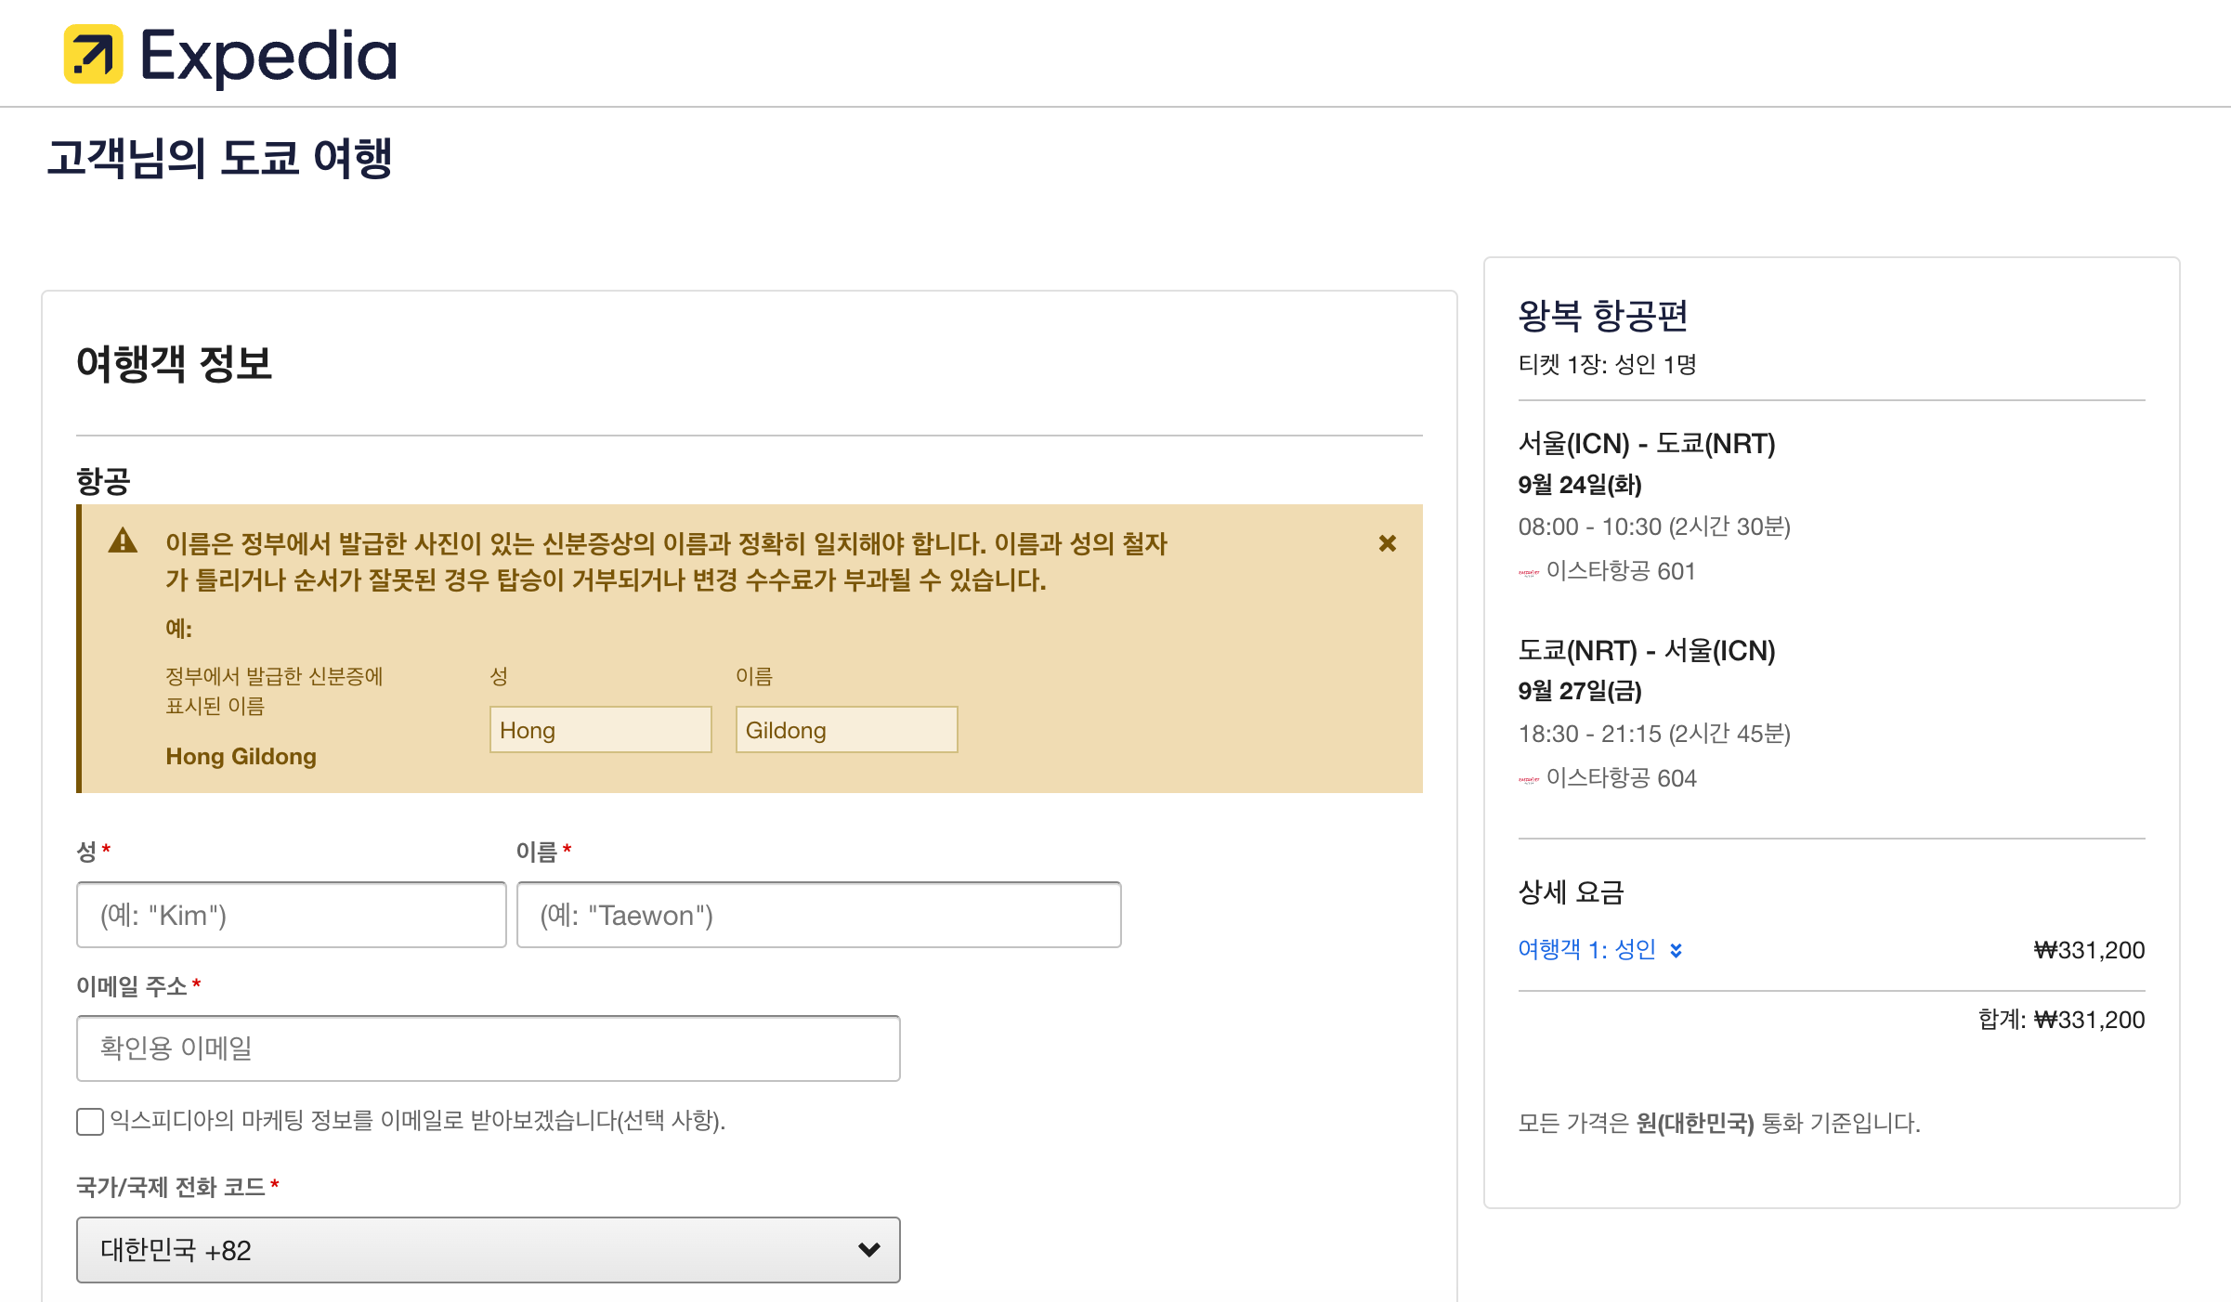Focus the 이름 (first name) Taewon field
This screenshot has width=2231, height=1302.
click(x=817, y=915)
